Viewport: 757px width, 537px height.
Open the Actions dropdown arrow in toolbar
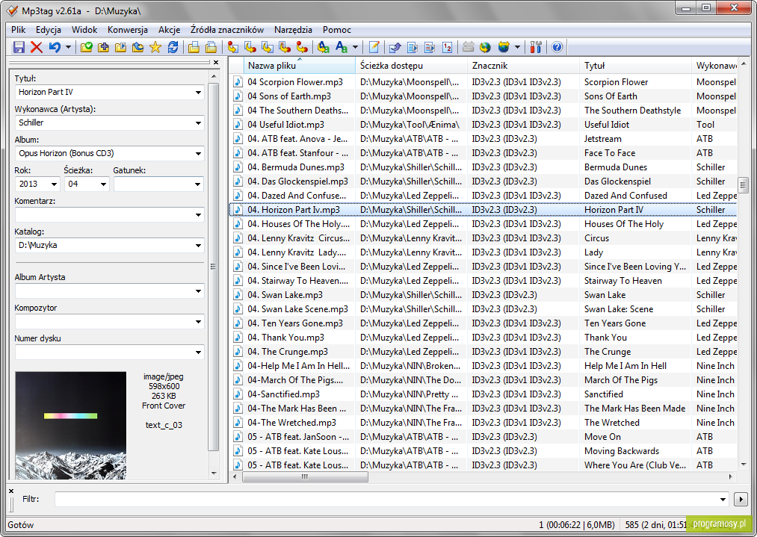[x=355, y=47]
